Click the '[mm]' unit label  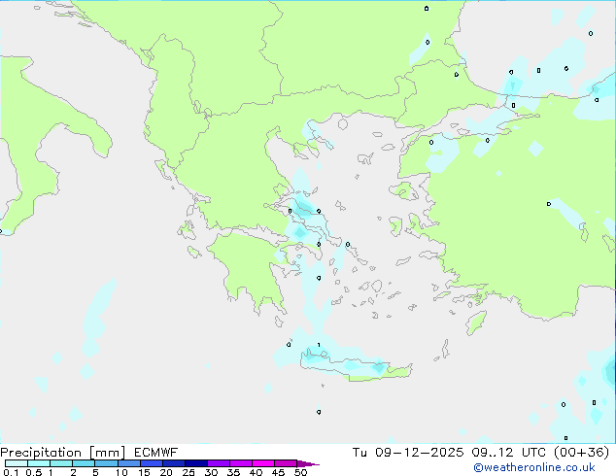(x=107, y=453)
